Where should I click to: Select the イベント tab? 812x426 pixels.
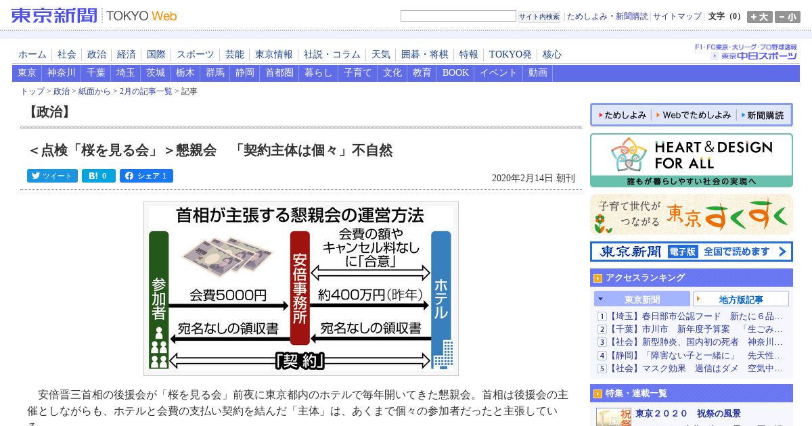point(499,73)
